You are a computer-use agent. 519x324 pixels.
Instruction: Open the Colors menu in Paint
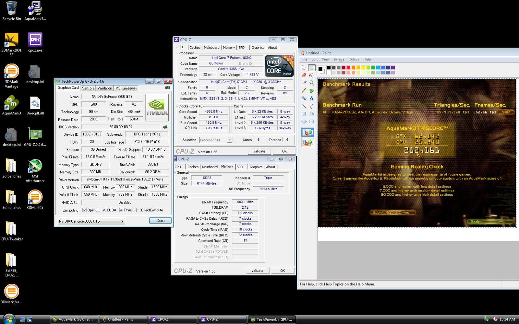point(354,59)
